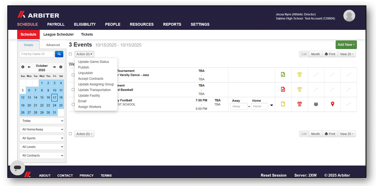Open the Today date range dropdown
The height and width of the screenshot is (186, 376).
tap(42, 121)
